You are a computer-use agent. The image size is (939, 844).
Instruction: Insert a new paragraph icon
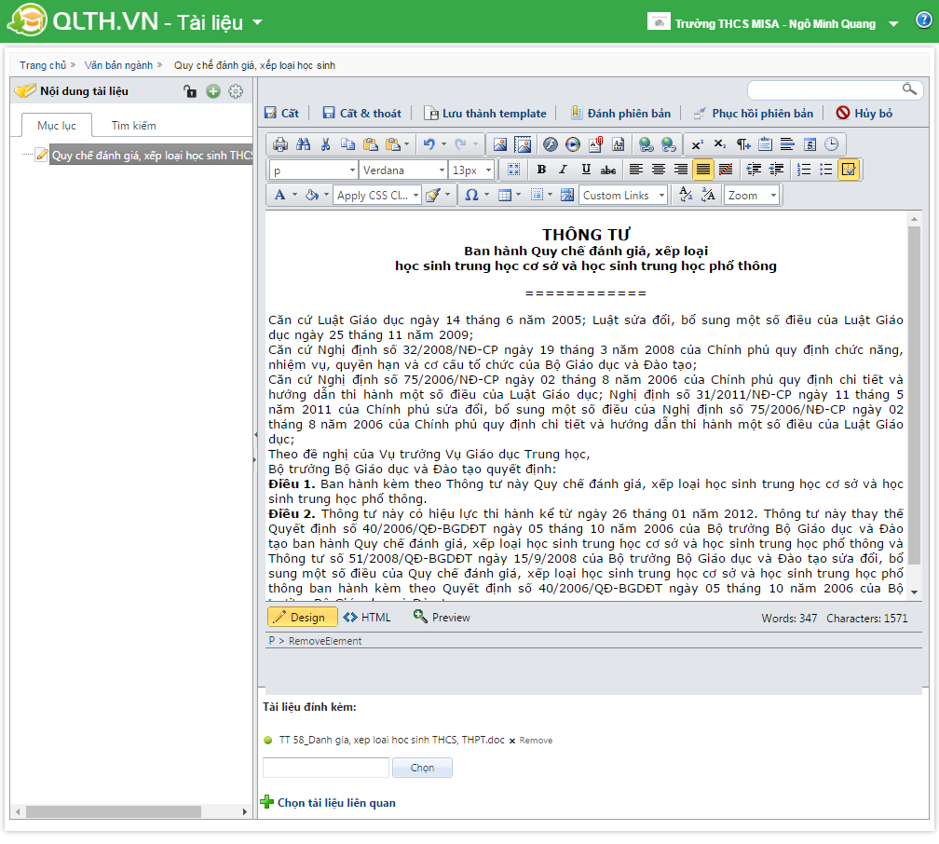pos(742,144)
